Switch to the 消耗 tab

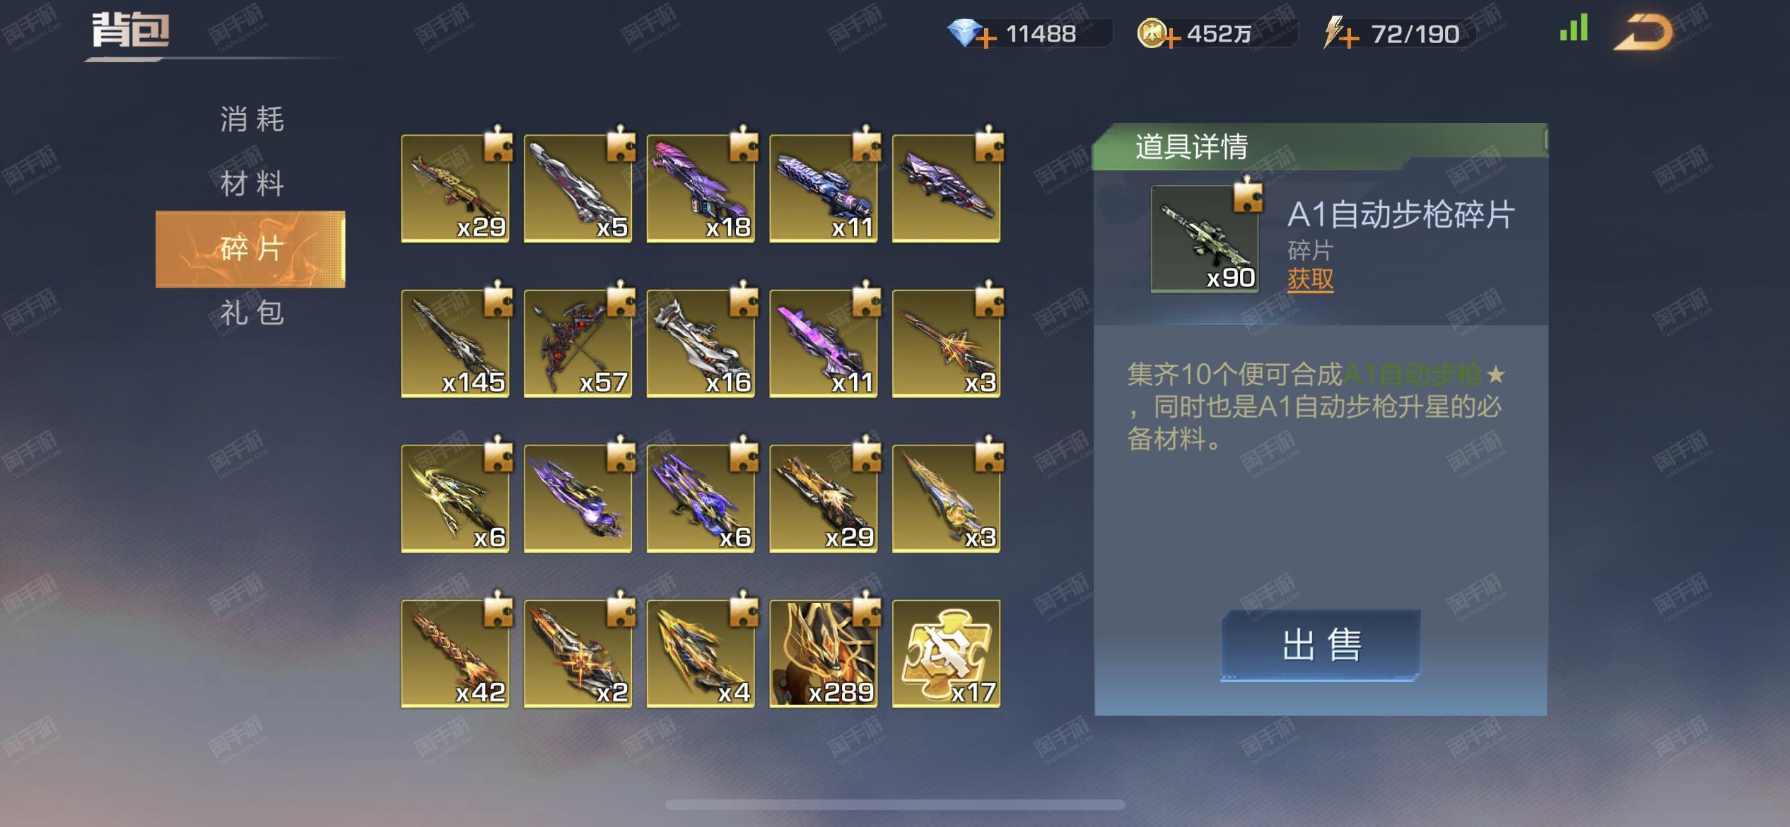click(251, 119)
